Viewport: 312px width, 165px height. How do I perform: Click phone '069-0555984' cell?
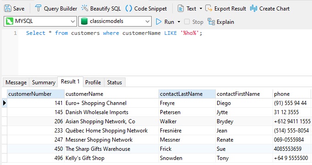292,139
